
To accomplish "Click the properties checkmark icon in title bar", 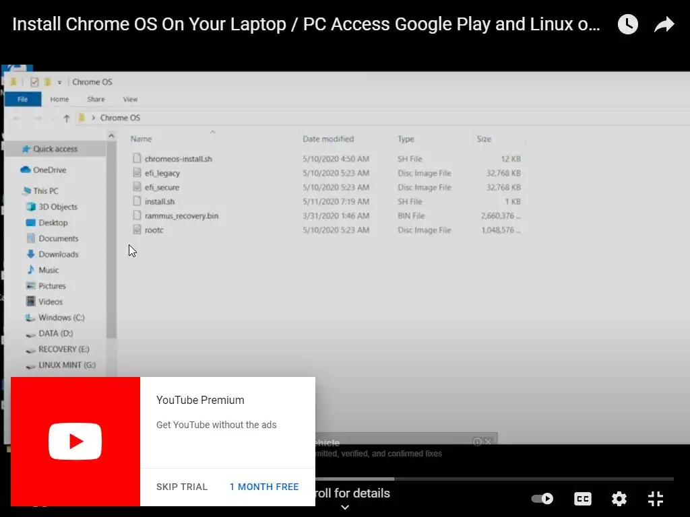I will (34, 82).
